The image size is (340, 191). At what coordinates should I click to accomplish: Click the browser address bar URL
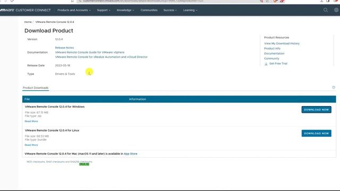143,1
